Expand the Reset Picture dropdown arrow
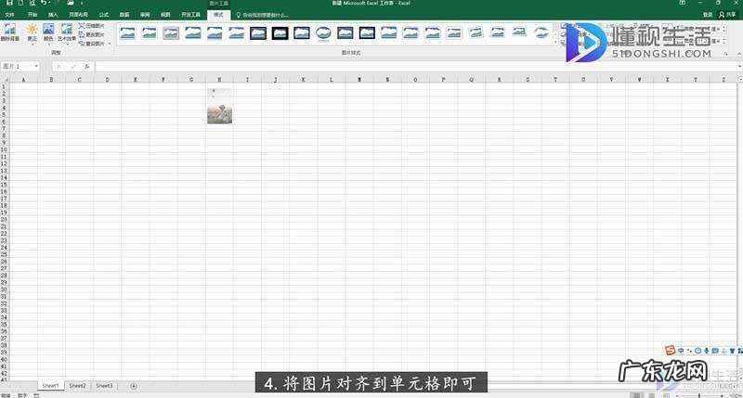The width and height of the screenshot is (743, 398). click(x=110, y=44)
